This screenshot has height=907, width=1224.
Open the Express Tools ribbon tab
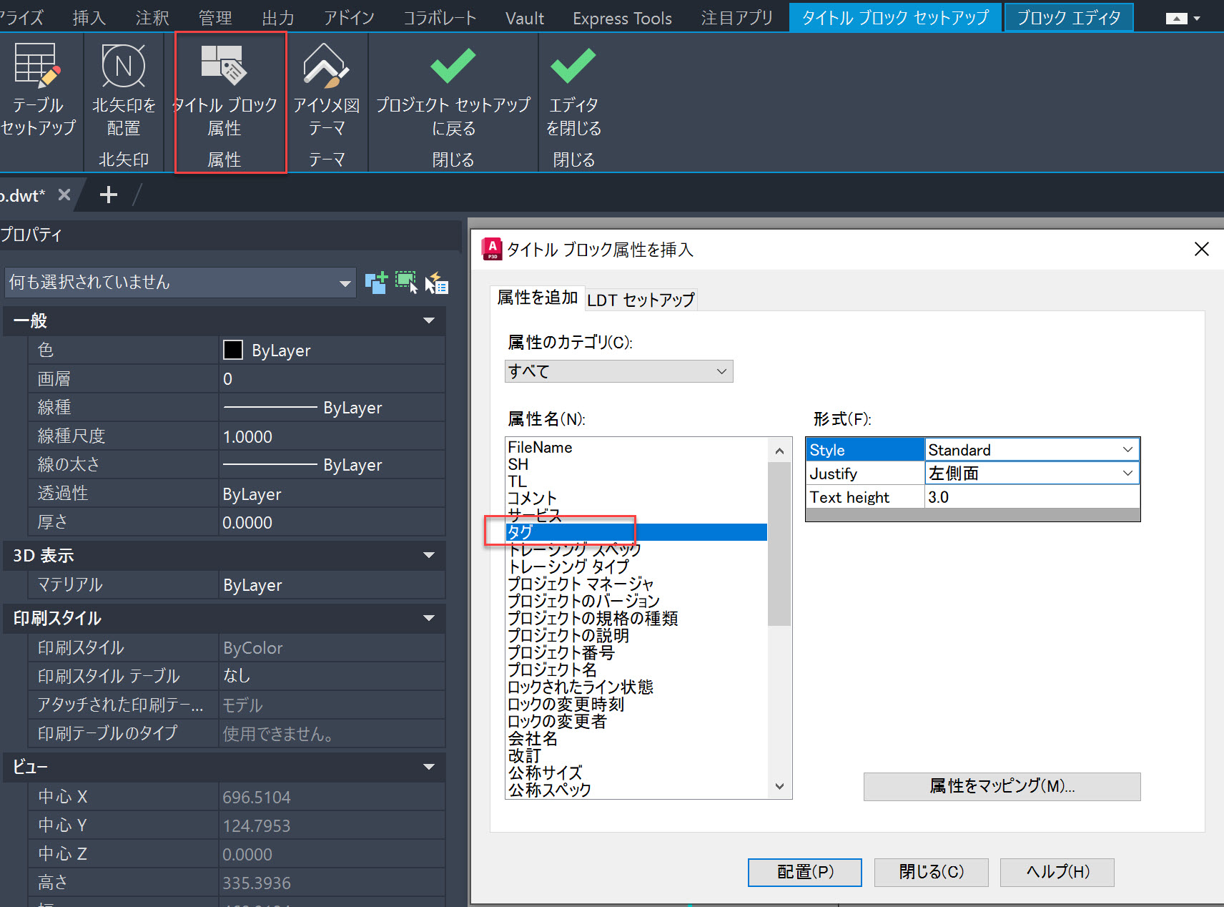622,18
